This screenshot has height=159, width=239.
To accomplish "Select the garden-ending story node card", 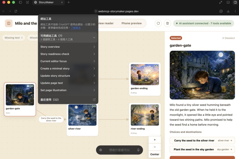I will 145,79.
